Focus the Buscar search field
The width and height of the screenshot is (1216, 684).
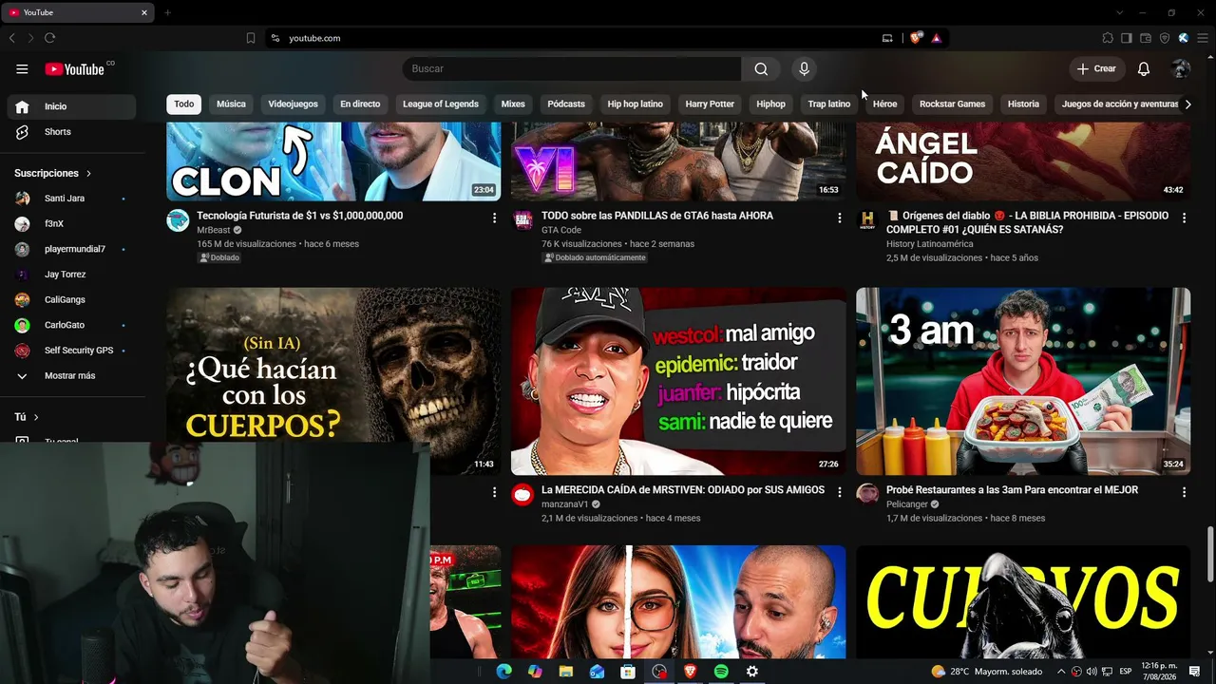point(571,68)
